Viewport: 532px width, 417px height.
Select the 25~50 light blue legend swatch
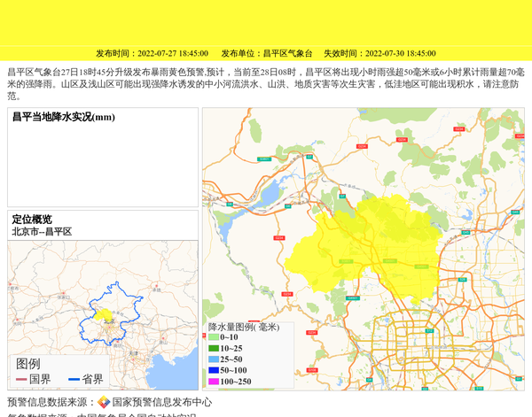coord(213,359)
